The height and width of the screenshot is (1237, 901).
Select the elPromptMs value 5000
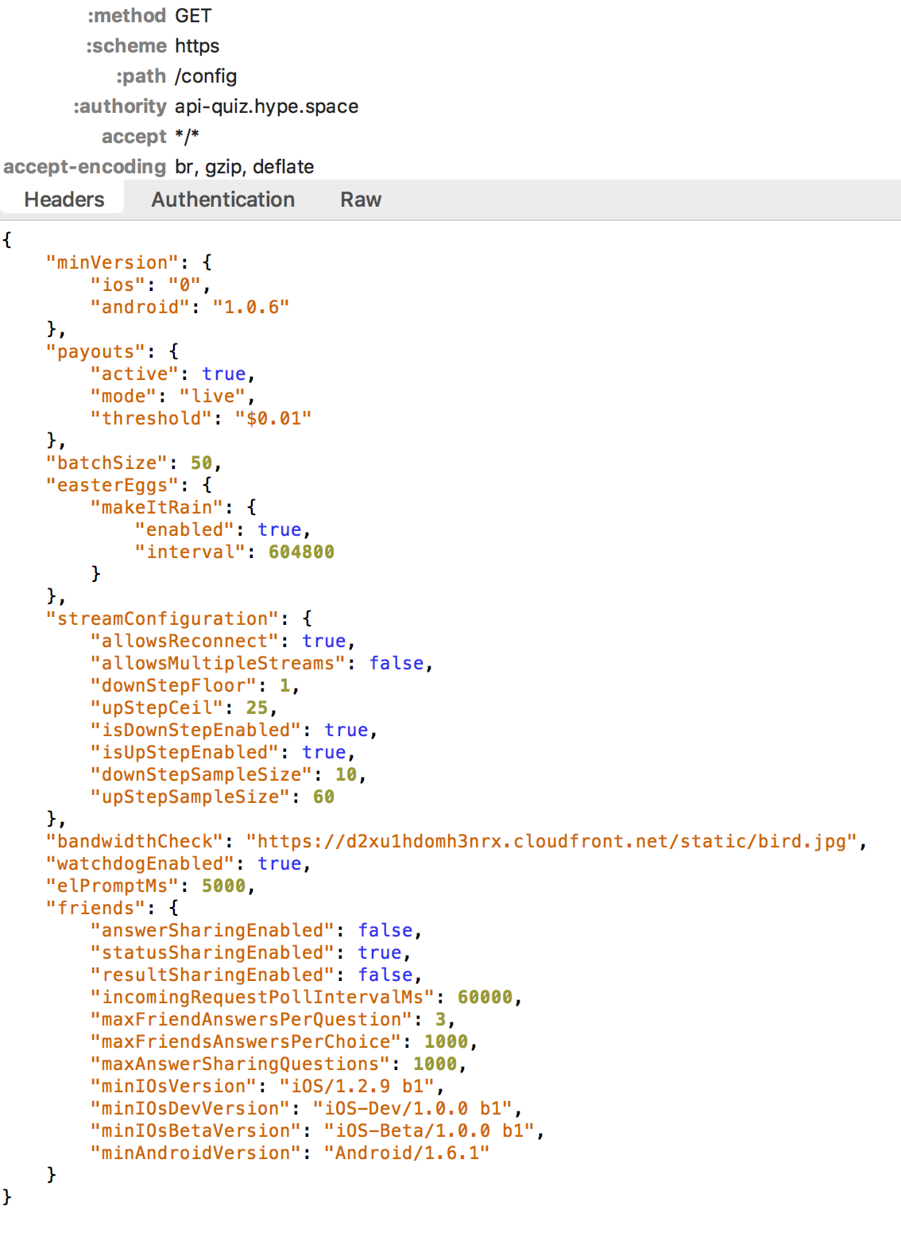(223, 886)
